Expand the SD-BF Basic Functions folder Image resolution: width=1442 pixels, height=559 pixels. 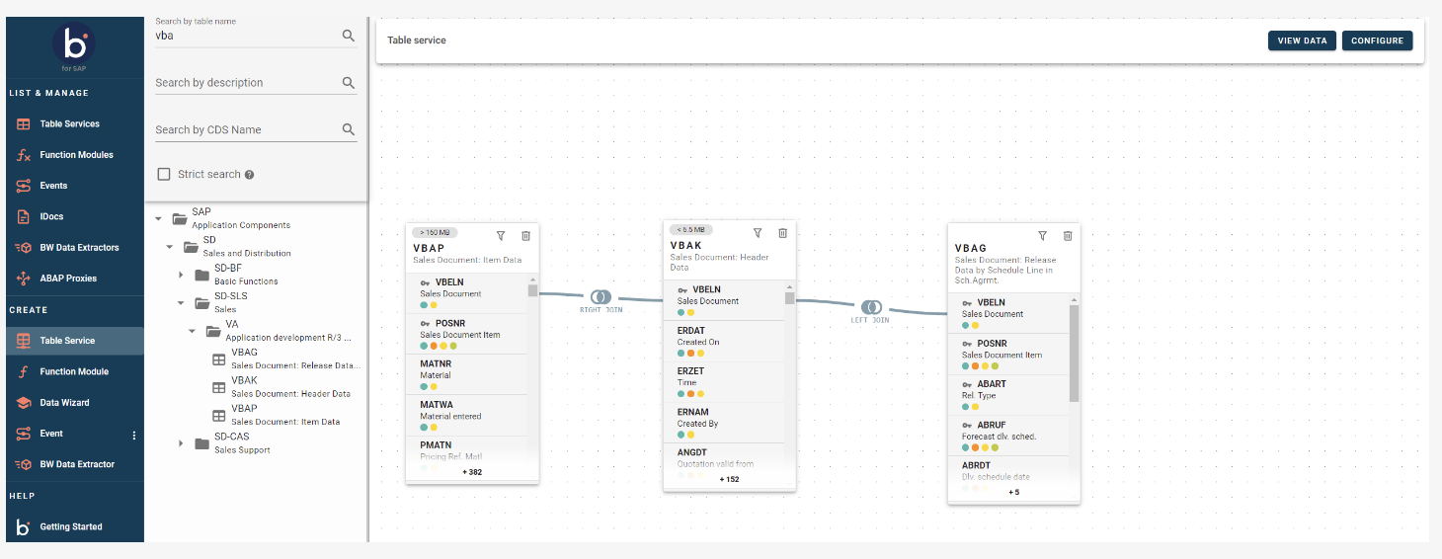[x=181, y=275]
